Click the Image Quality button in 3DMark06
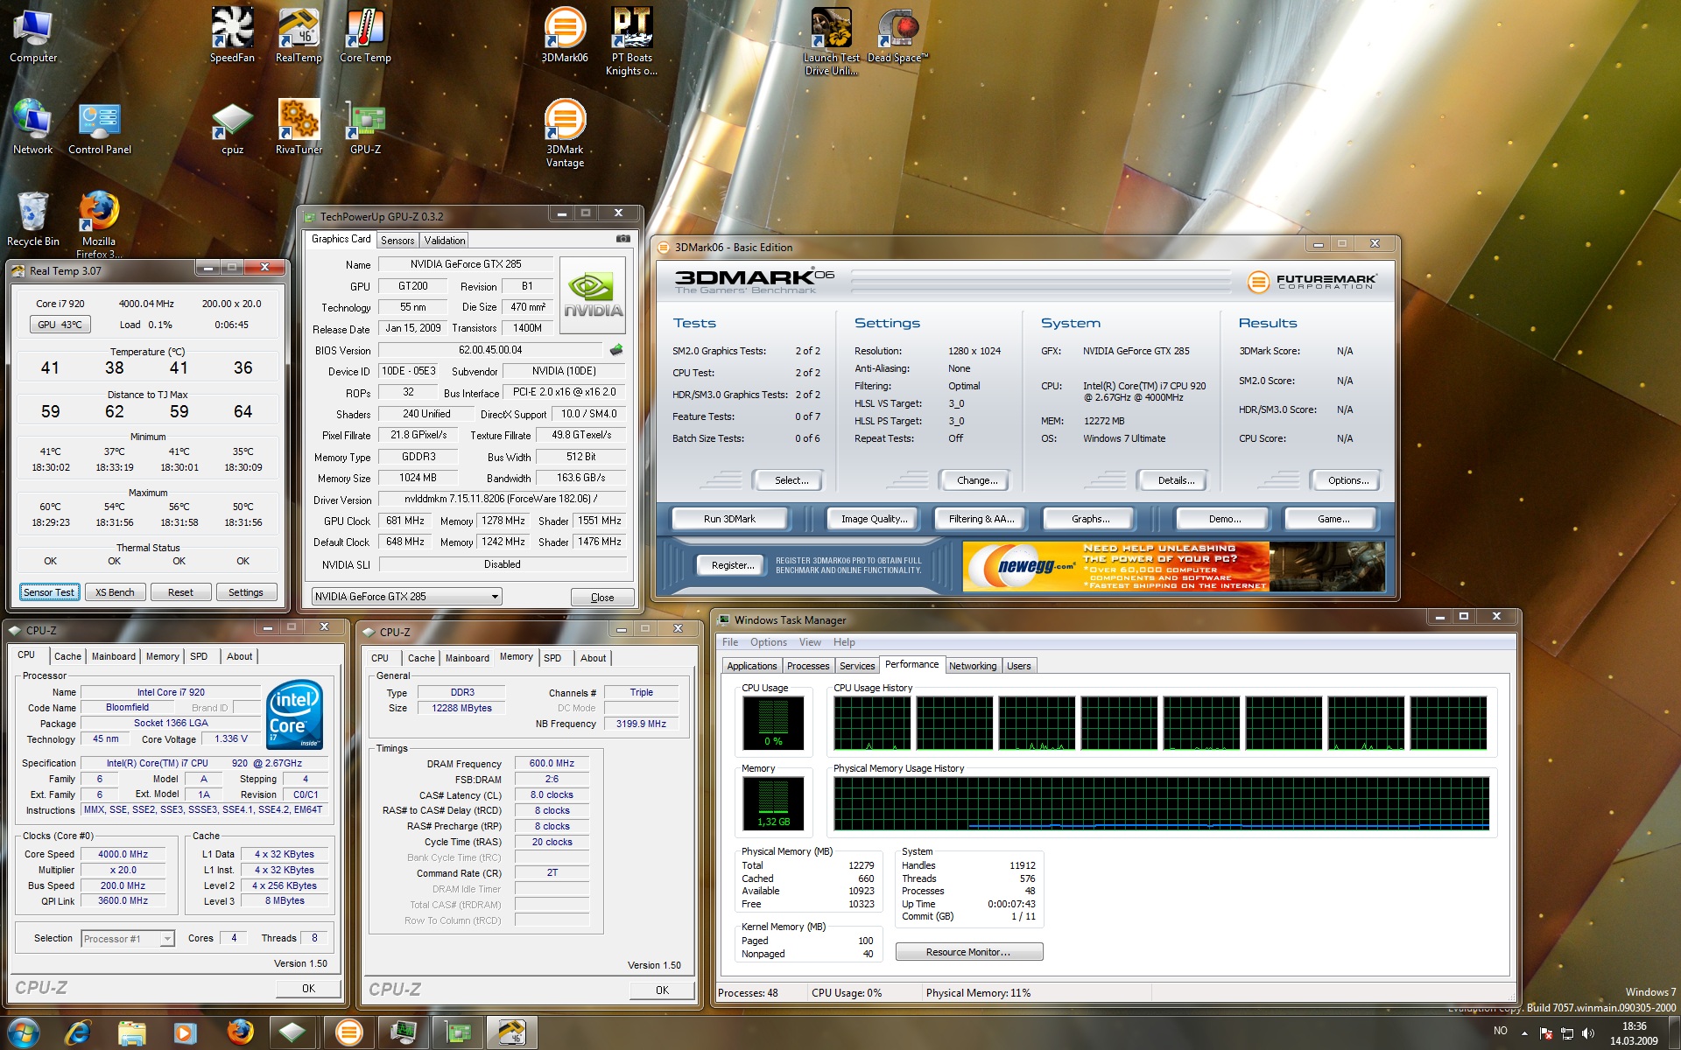 coord(874,519)
